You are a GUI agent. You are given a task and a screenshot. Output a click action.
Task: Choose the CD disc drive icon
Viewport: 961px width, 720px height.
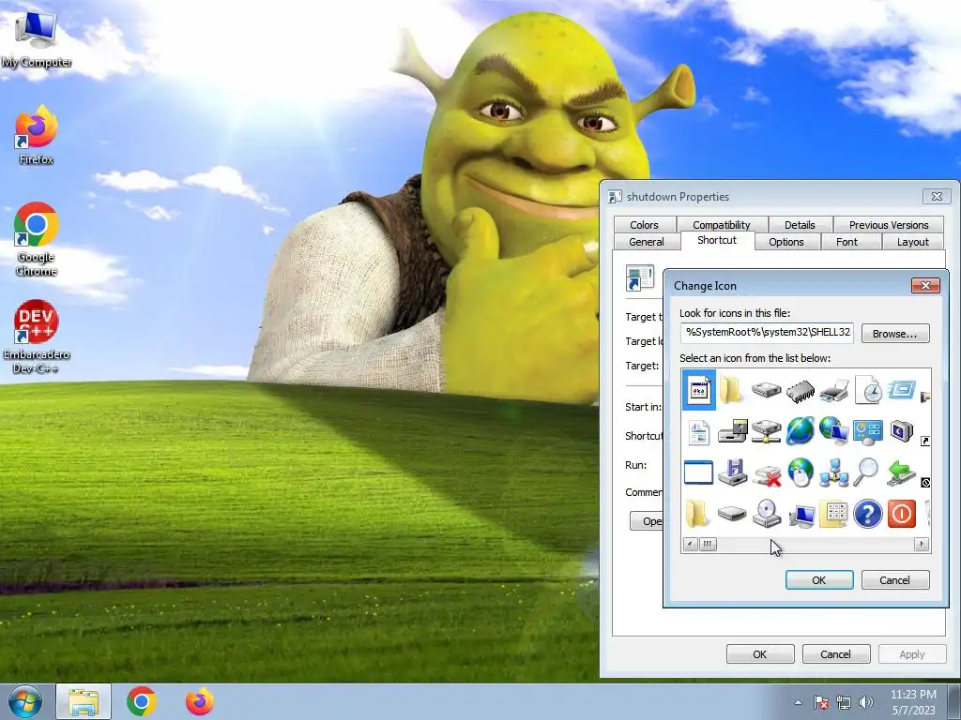pyautogui.click(x=766, y=514)
